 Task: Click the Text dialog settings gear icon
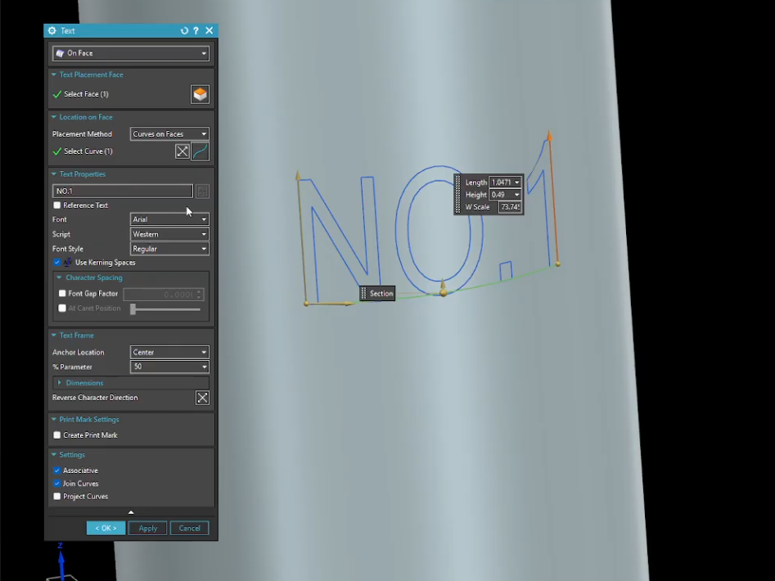[x=52, y=30]
